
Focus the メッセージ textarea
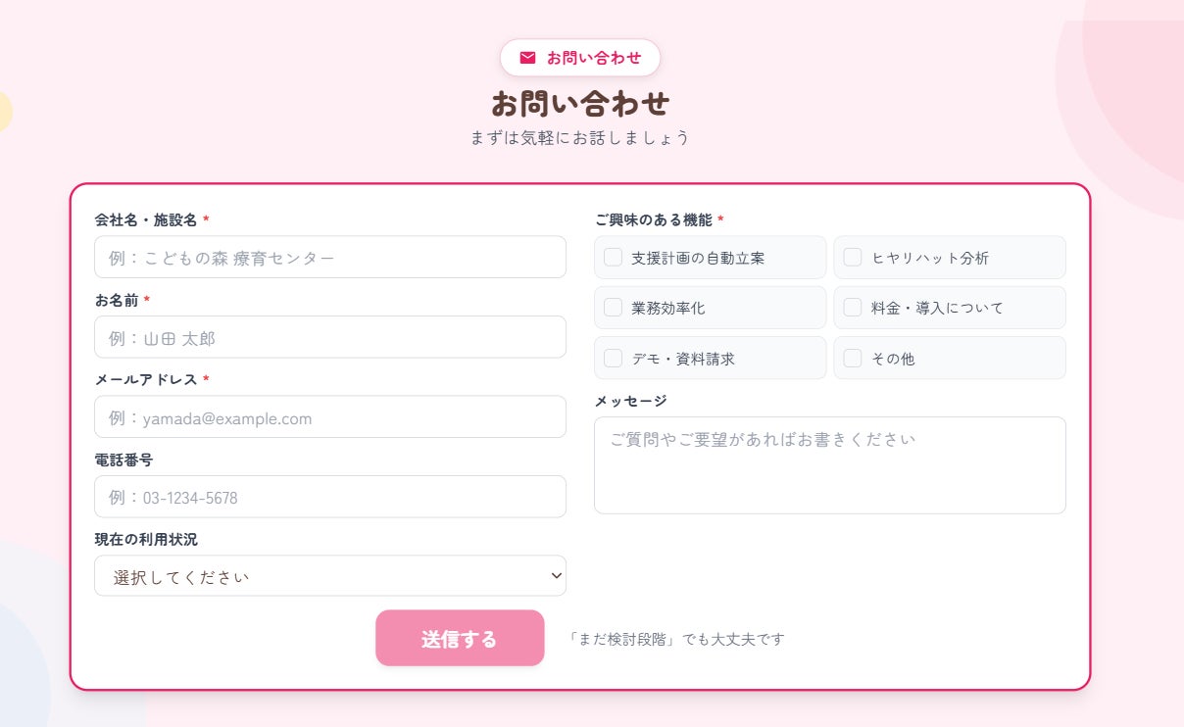[x=829, y=465]
